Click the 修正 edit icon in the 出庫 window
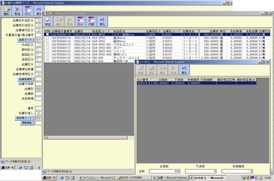Screen dimensions: 274x181 48,21
